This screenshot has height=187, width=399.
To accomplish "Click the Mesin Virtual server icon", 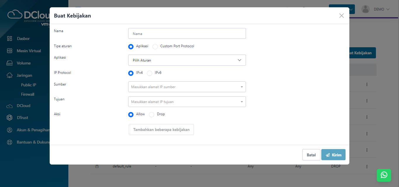I will 10,51.
